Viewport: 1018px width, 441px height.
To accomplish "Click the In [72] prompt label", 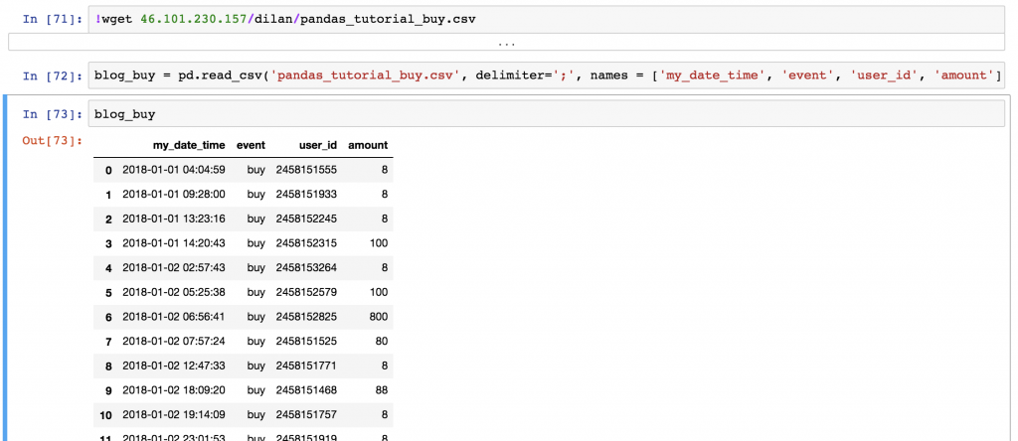I will click(x=52, y=75).
